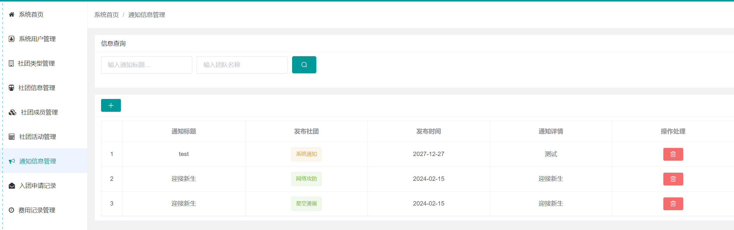Click the 网络攻防 green tag
Image resolution: width=734 pixels, height=230 pixels.
pos(306,179)
